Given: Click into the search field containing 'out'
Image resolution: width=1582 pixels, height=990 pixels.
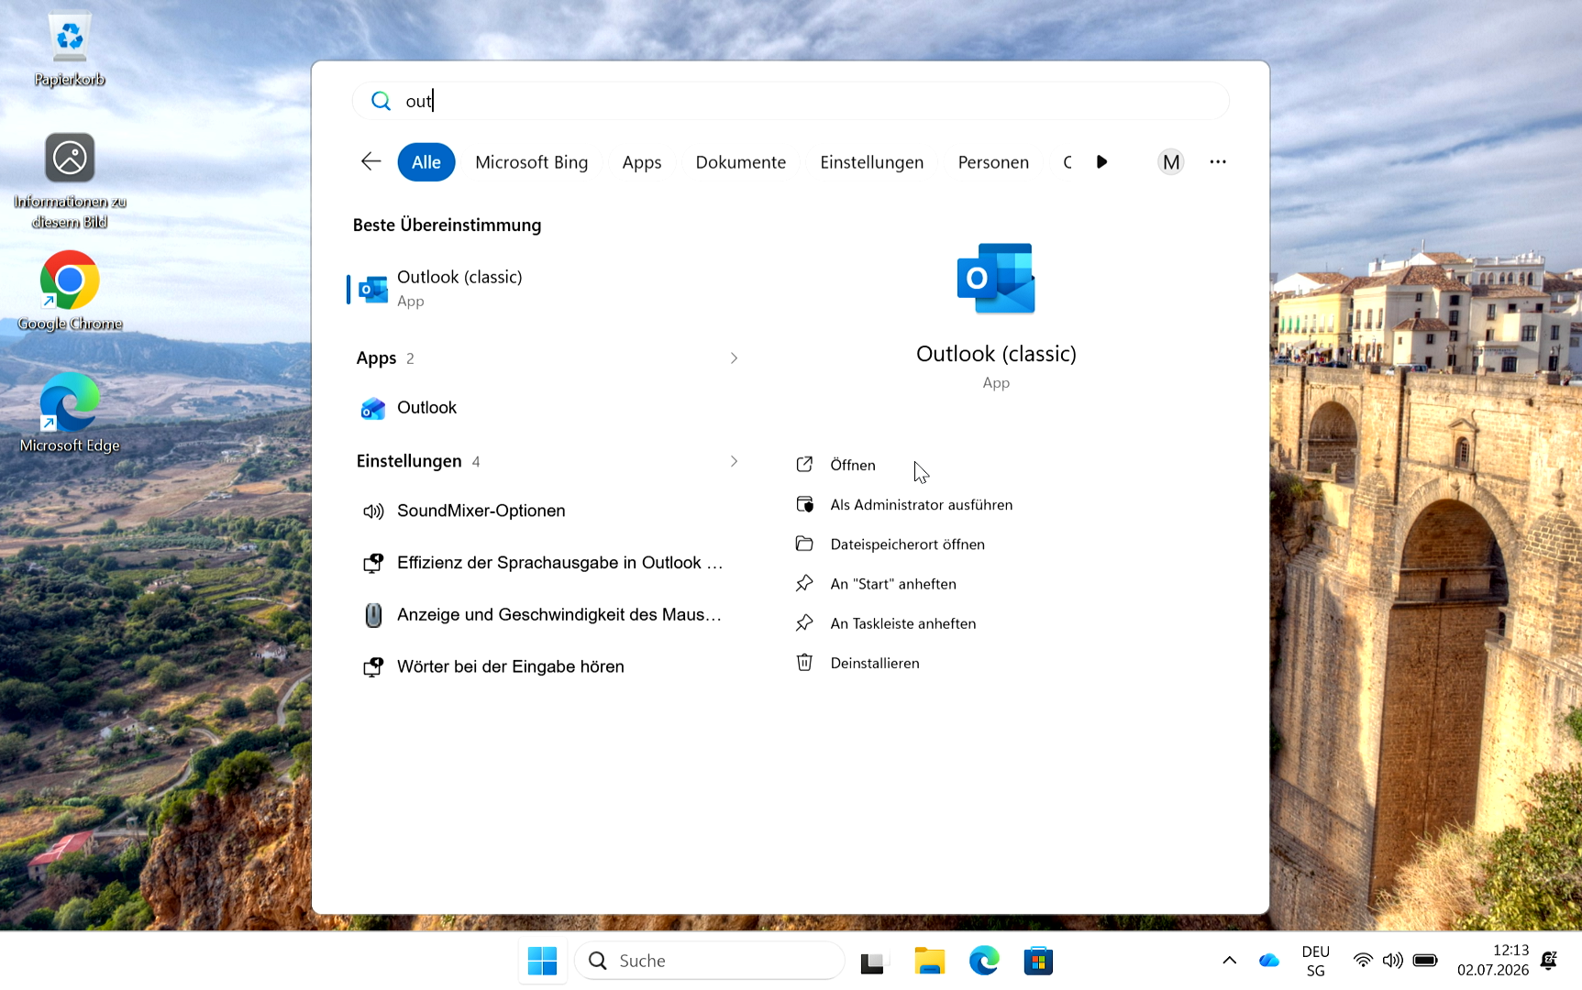Looking at the screenshot, I should pos(791,101).
